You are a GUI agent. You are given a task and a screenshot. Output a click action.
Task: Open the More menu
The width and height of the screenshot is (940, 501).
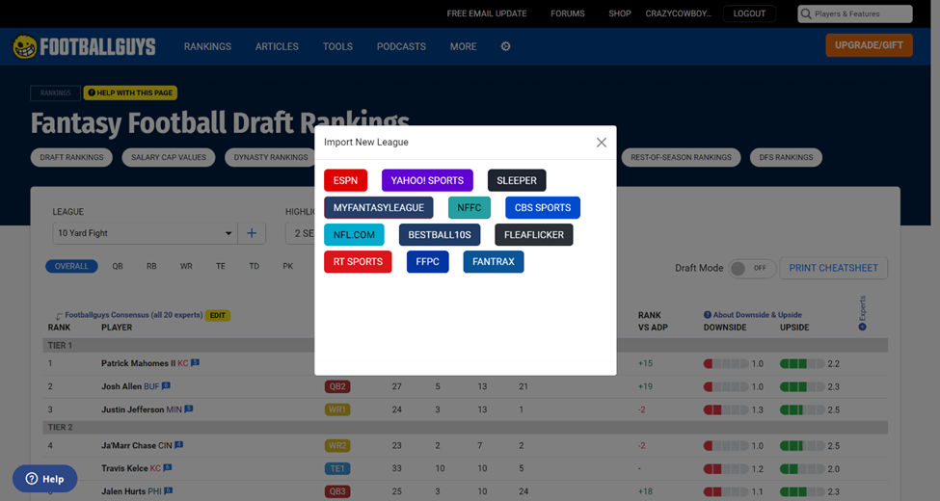point(464,47)
